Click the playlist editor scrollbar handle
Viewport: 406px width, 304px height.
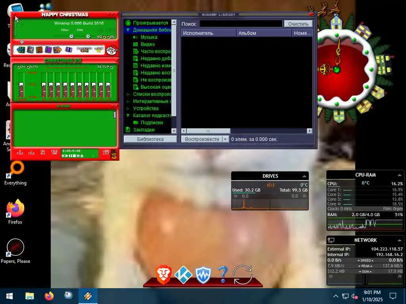point(115,115)
